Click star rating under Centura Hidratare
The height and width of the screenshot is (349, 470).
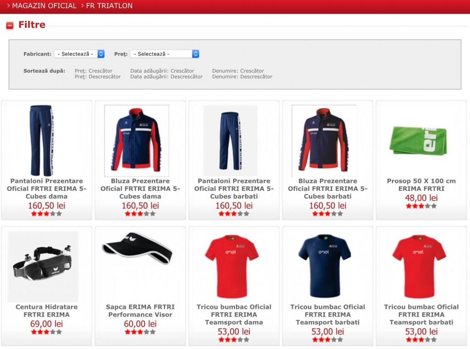pyautogui.click(x=46, y=332)
